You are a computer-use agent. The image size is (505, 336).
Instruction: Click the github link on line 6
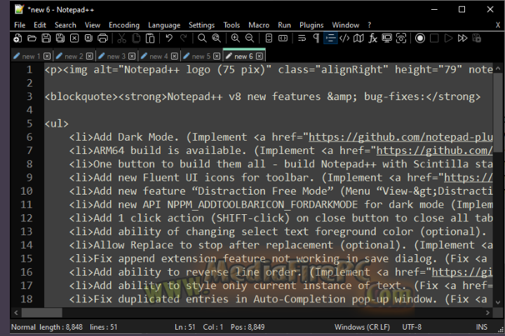[x=400, y=137]
